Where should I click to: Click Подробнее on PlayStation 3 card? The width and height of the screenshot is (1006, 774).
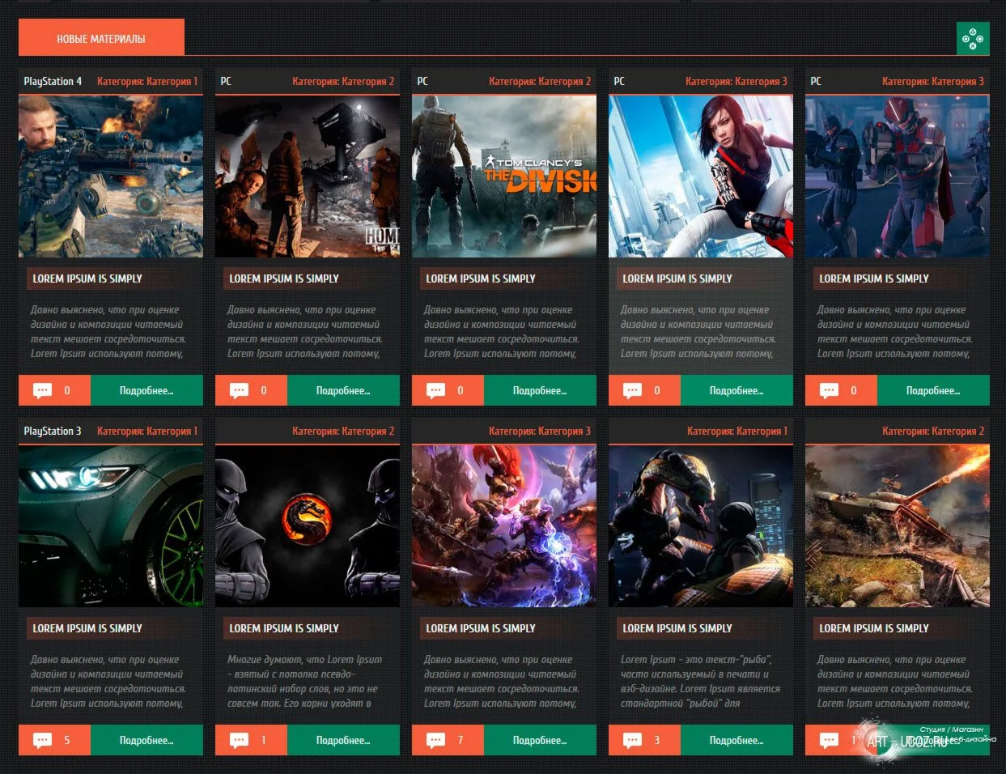[x=146, y=740]
